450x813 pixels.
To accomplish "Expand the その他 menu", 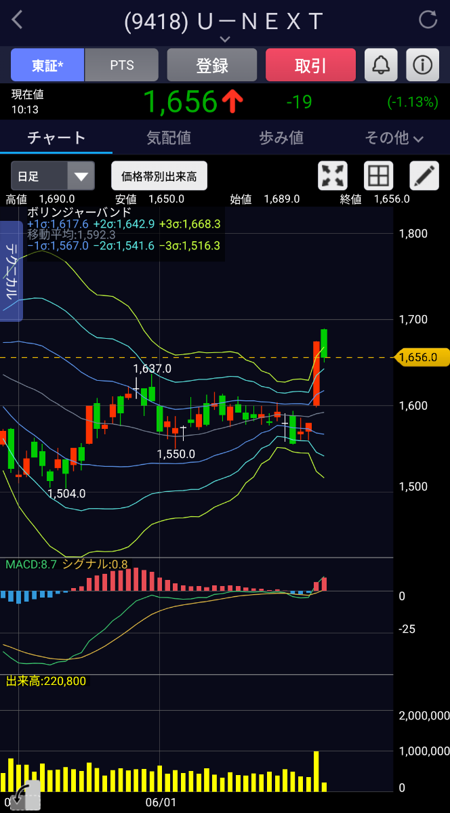I will tap(394, 138).
